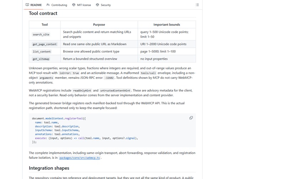
Task: Click the 'arguments' inline code
Action: click(x=46, y=78)
